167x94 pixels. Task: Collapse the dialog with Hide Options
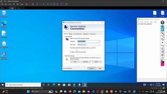click(x=68, y=68)
